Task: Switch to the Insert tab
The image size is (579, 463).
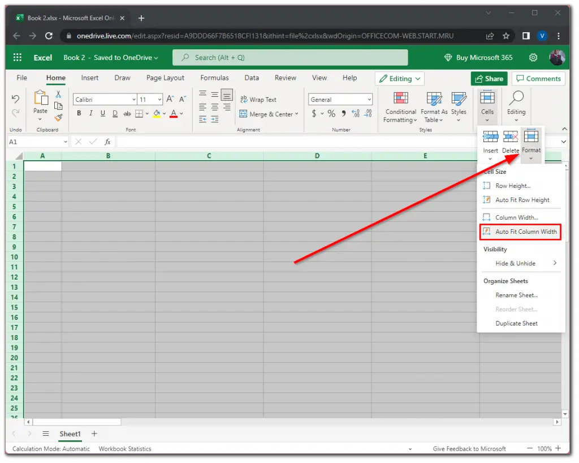Action: click(90, 78)
